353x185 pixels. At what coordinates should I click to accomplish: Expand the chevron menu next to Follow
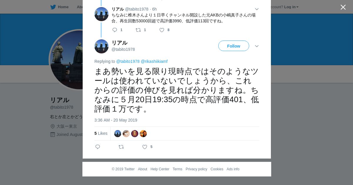click(x=257, y=46)
